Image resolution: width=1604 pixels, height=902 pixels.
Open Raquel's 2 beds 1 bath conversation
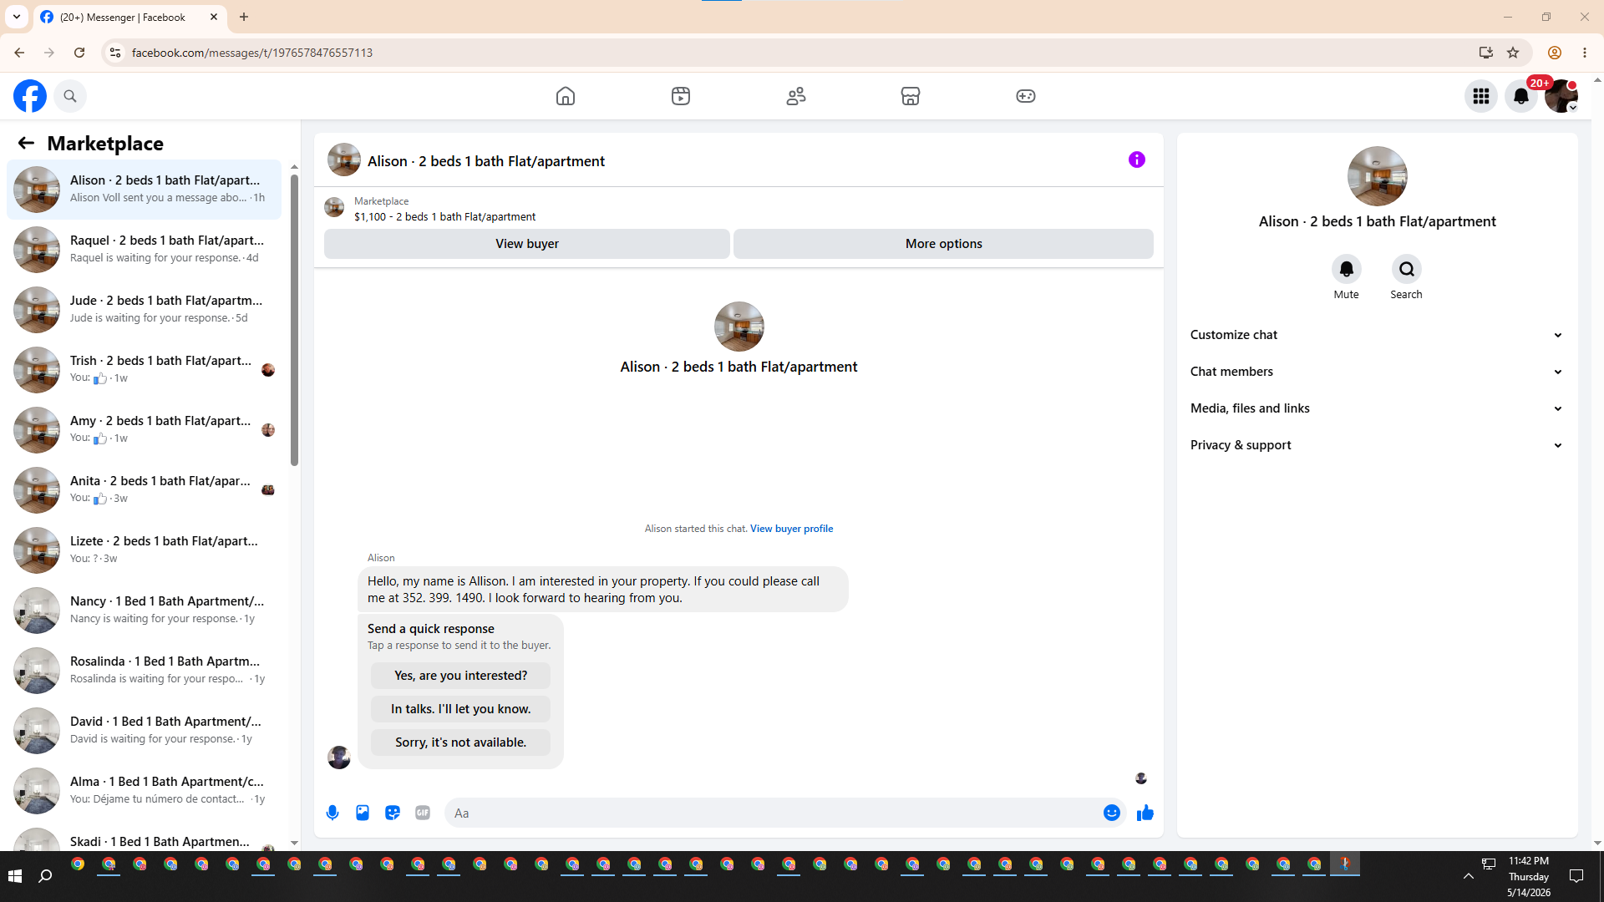144,249
